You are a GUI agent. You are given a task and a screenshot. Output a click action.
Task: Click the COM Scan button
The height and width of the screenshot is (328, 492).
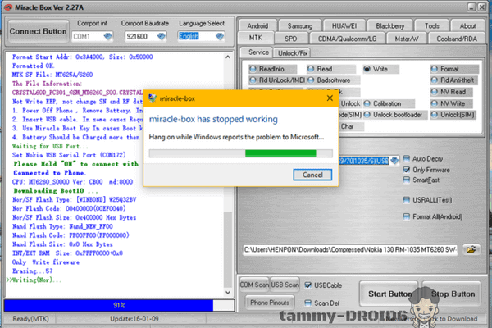tap(254, 285)
